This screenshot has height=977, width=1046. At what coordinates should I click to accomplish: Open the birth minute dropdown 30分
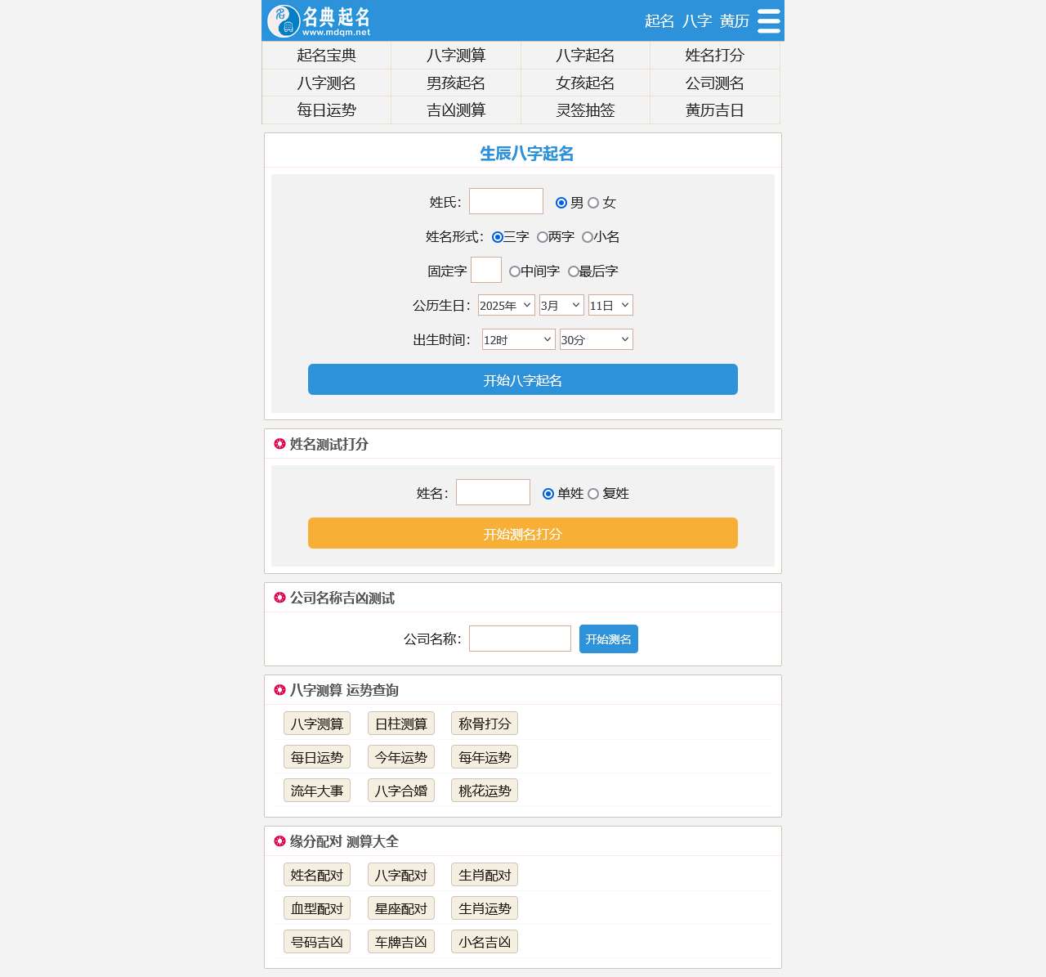597,339
